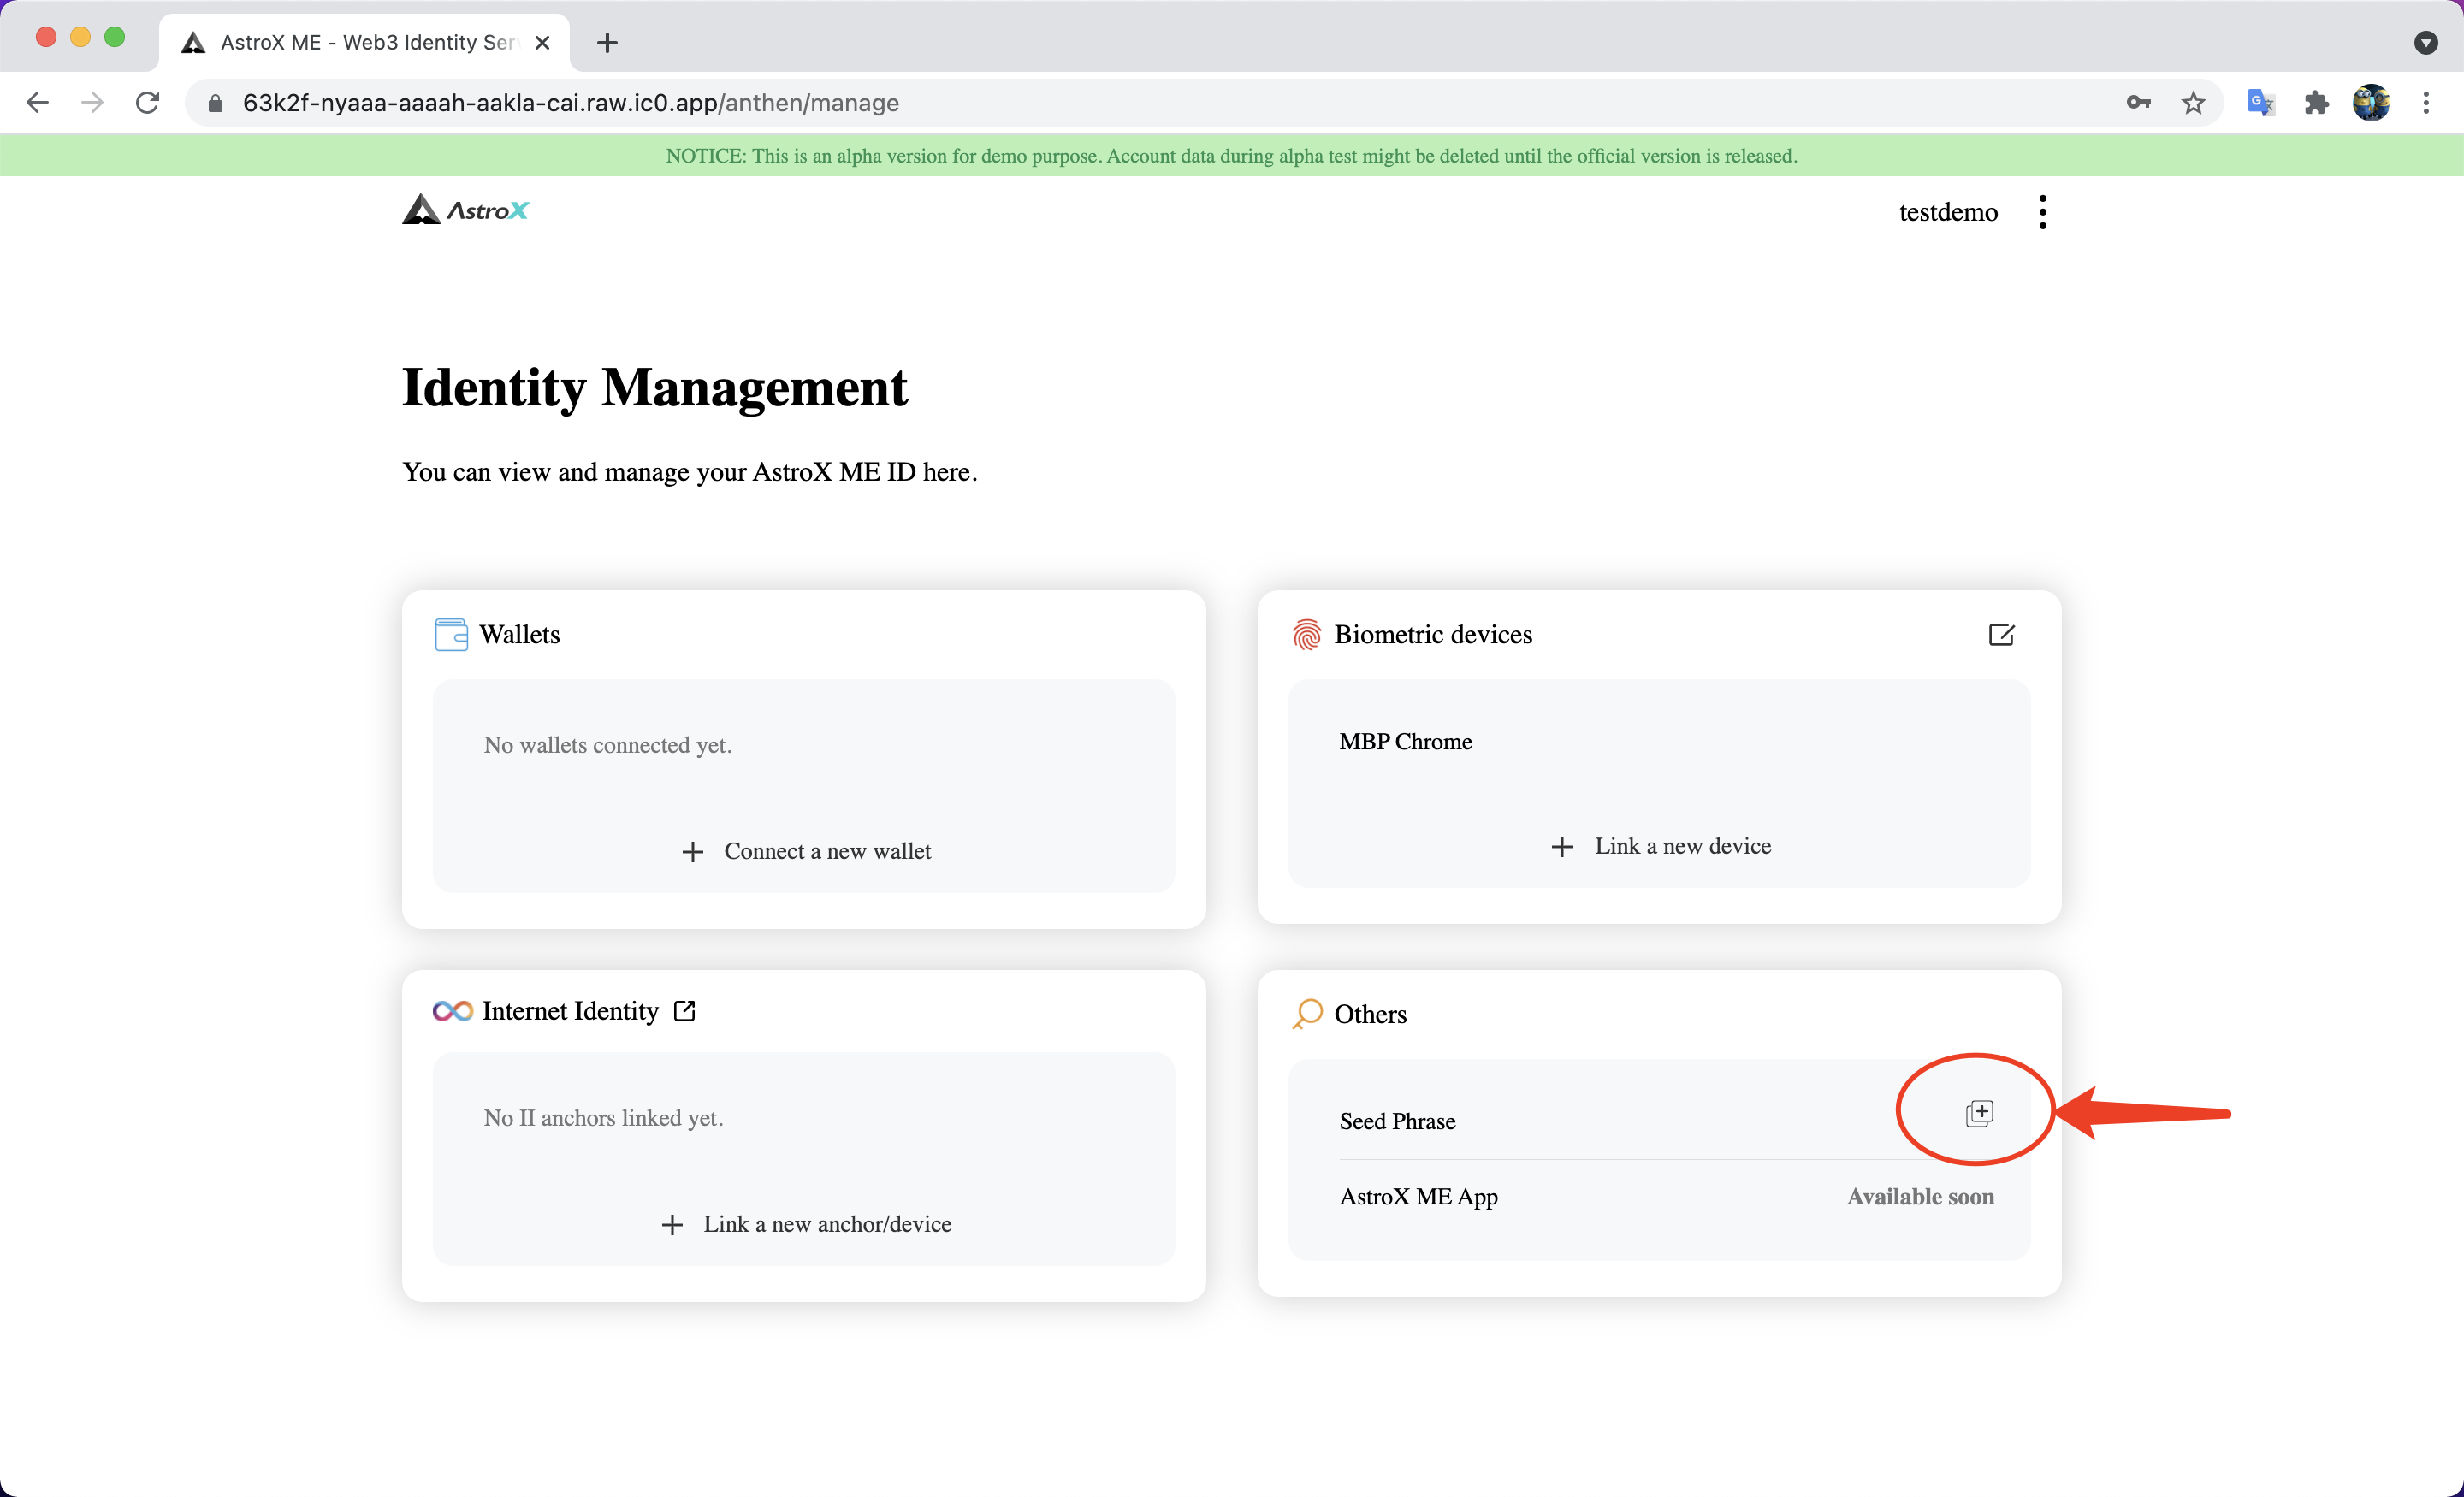
Task: Click the AstroX logo in the header
Action: [x=465, y=210]
